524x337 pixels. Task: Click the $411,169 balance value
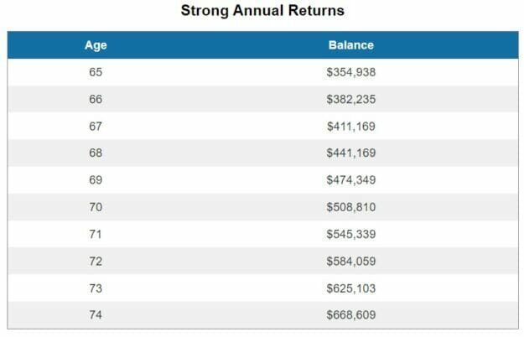click(x=350, y=126)
